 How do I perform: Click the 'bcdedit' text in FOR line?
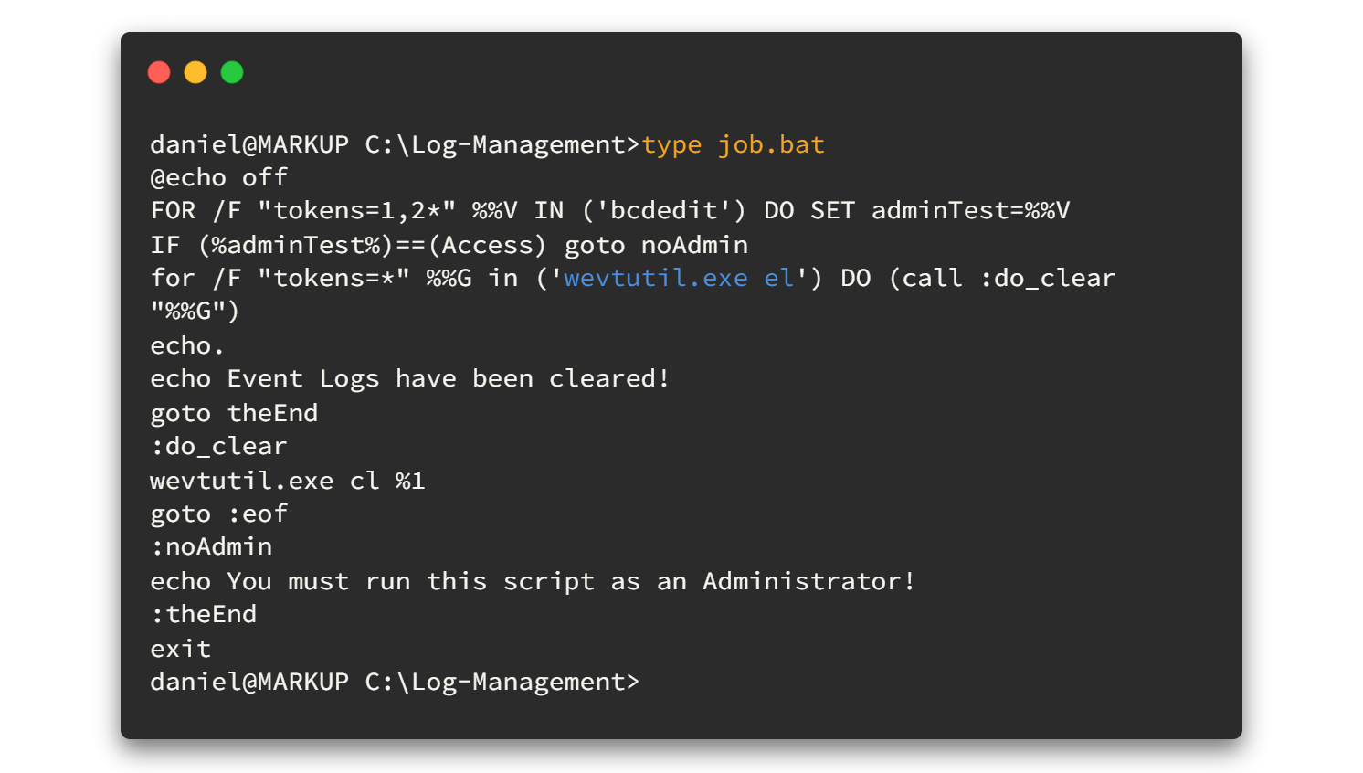click(x=663, y=211)
